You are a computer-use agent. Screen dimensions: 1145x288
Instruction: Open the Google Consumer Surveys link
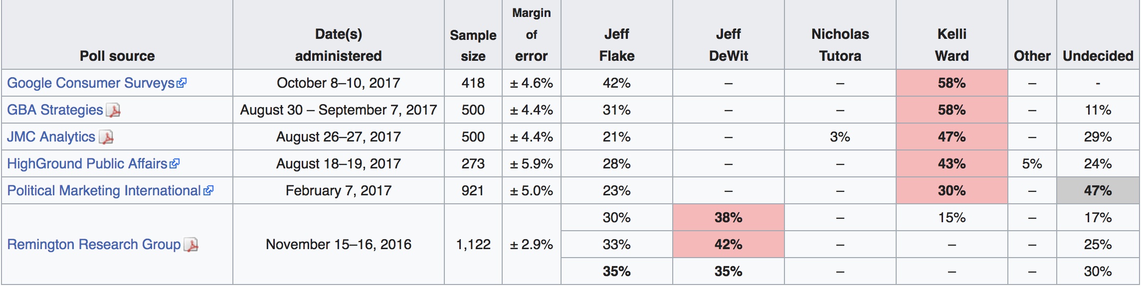click(90, 83)
